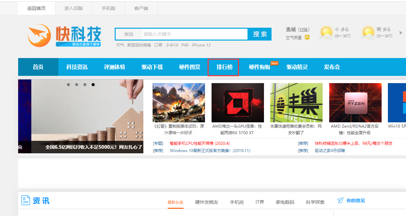Click the 搜索 search button
Viewport: 406px width, 216px height.
point(260,34)
